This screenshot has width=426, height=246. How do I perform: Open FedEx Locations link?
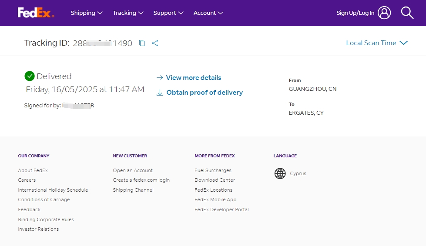(214, 190)
